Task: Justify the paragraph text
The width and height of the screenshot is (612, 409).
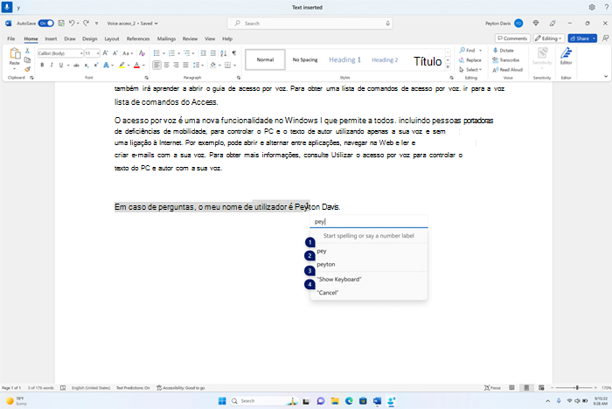Action: (185, 66)
